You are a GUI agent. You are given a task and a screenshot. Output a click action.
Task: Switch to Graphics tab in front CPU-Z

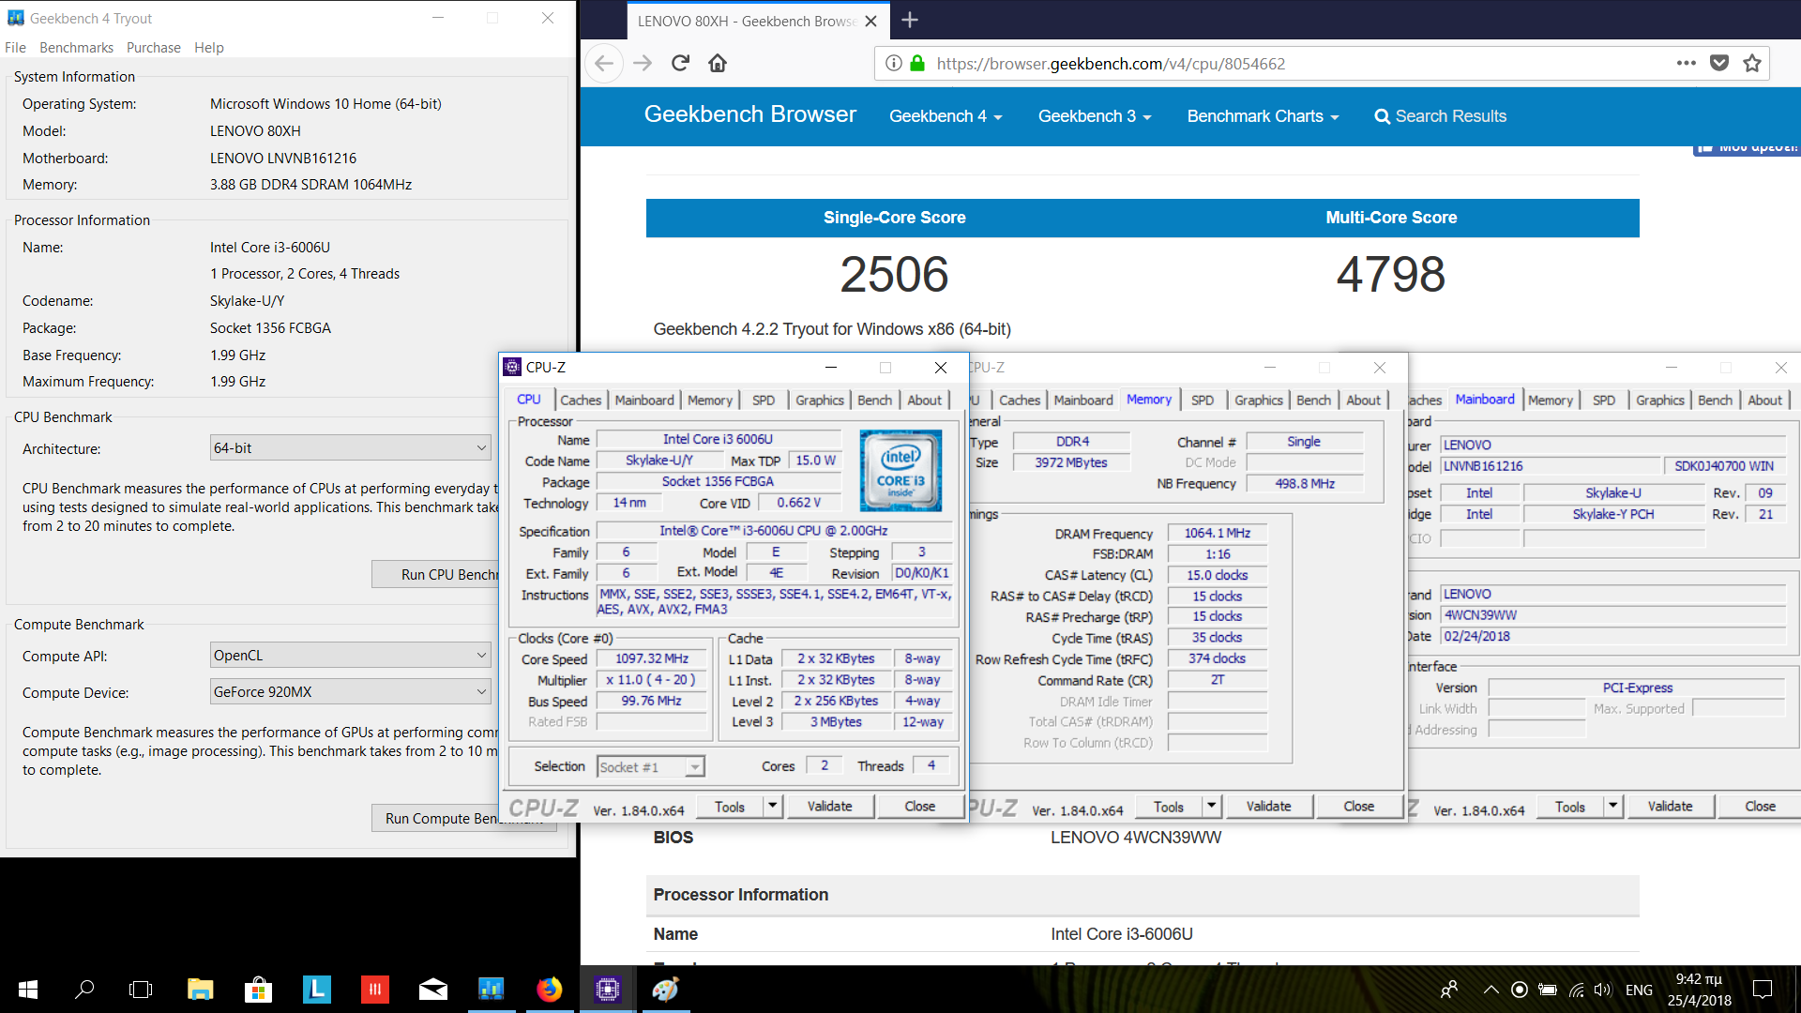pyautogui.click(x=820, y=401)
